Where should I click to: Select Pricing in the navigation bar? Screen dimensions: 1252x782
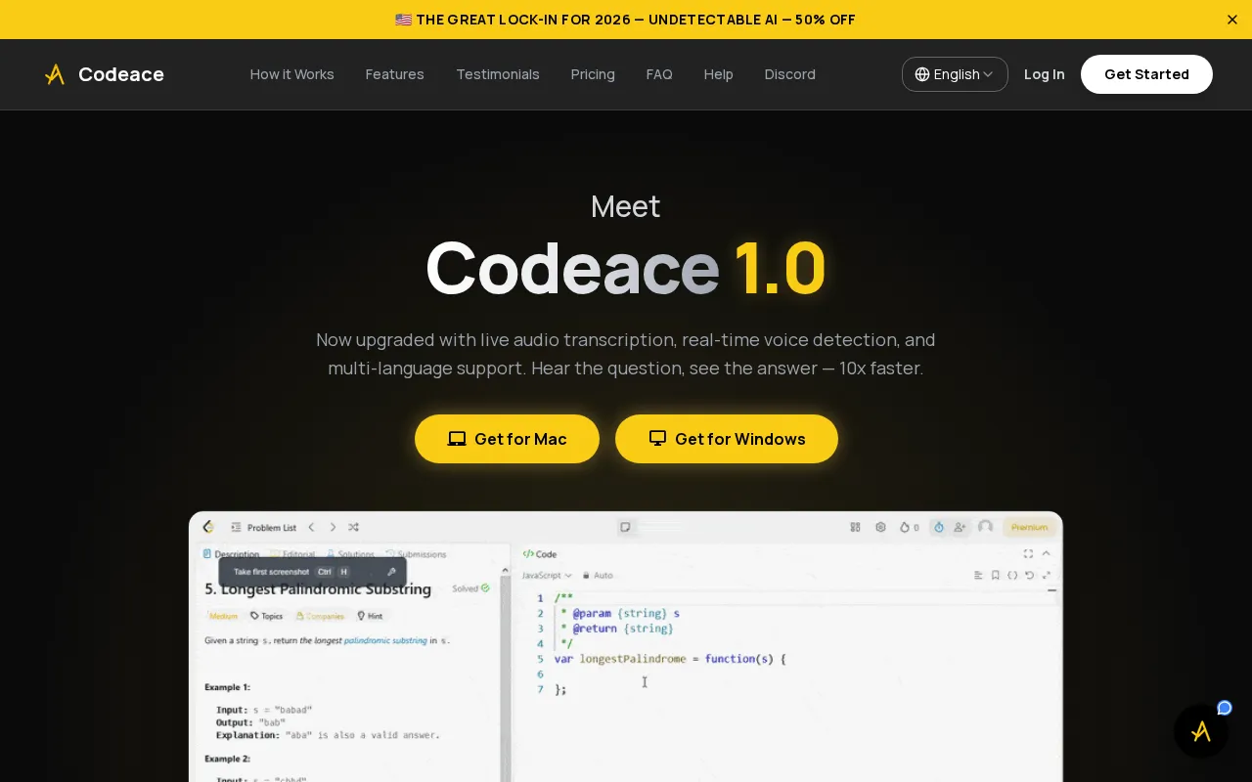coord(593,74)
